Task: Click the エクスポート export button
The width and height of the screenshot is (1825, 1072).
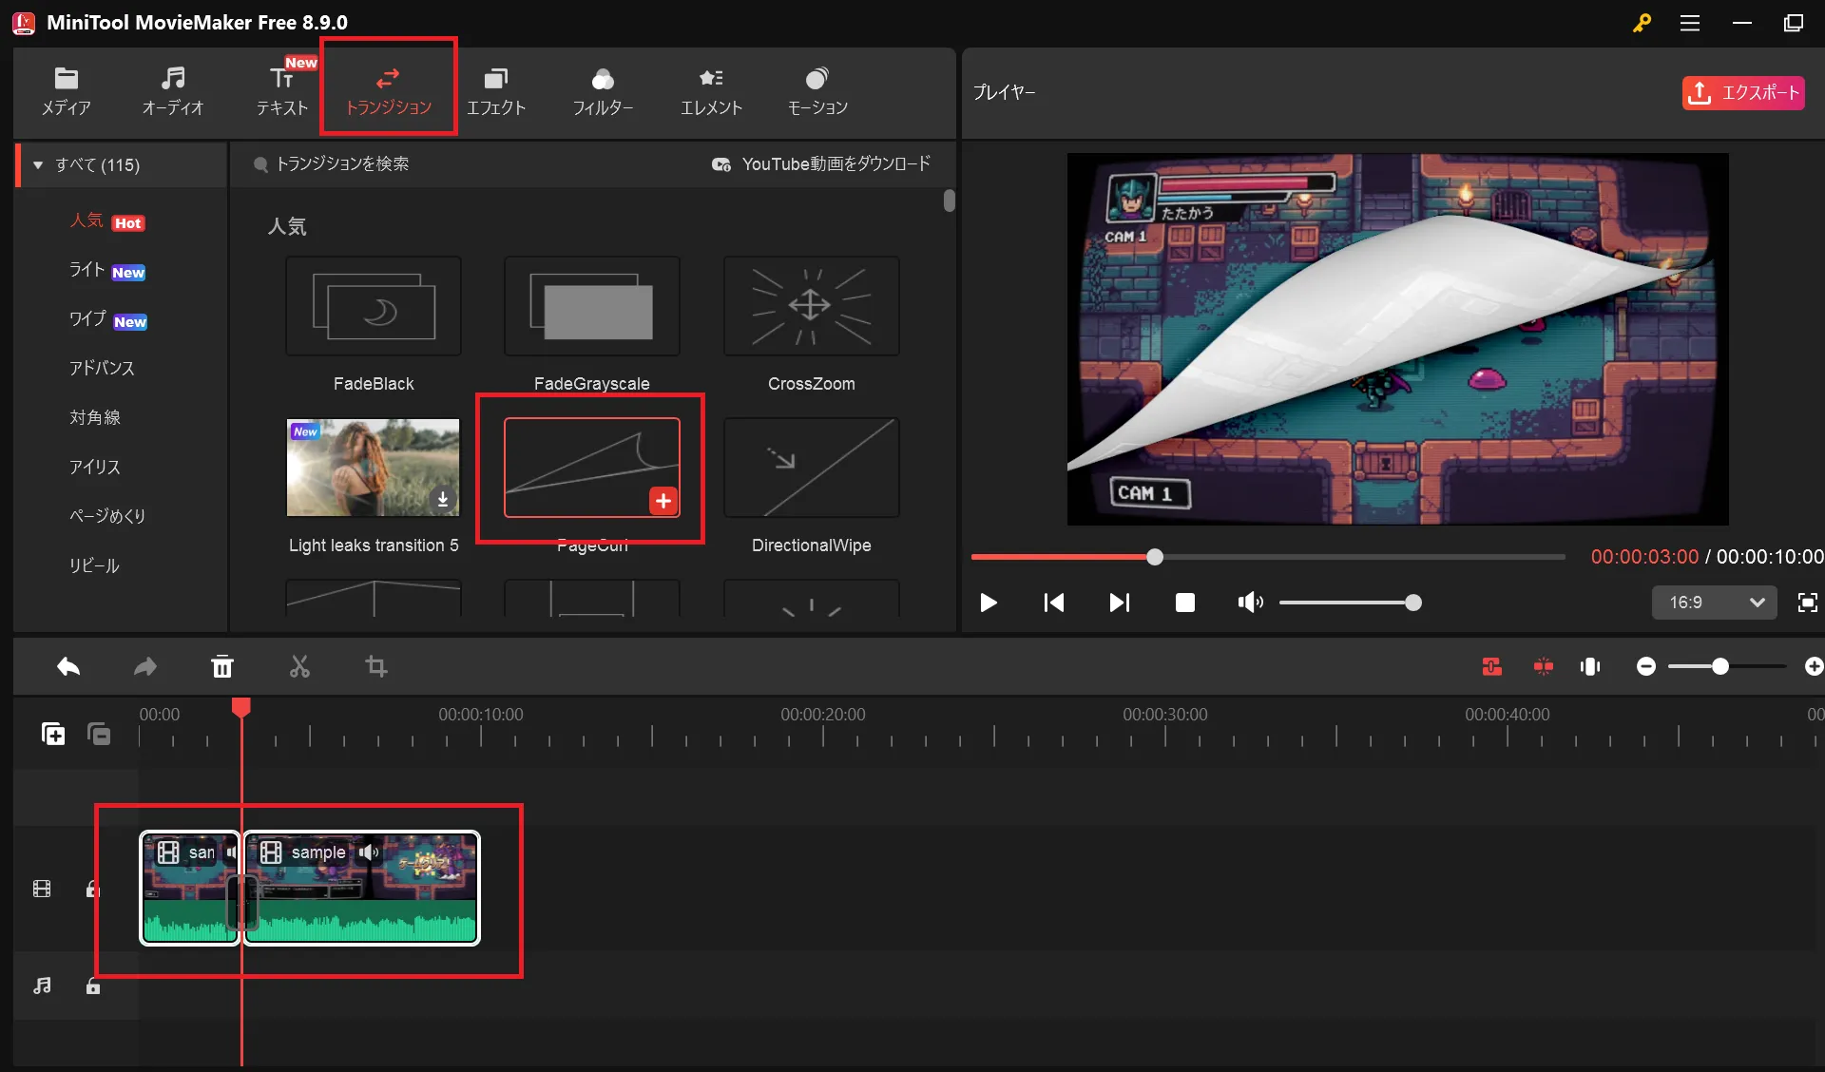Action: tap(1743, 92)
